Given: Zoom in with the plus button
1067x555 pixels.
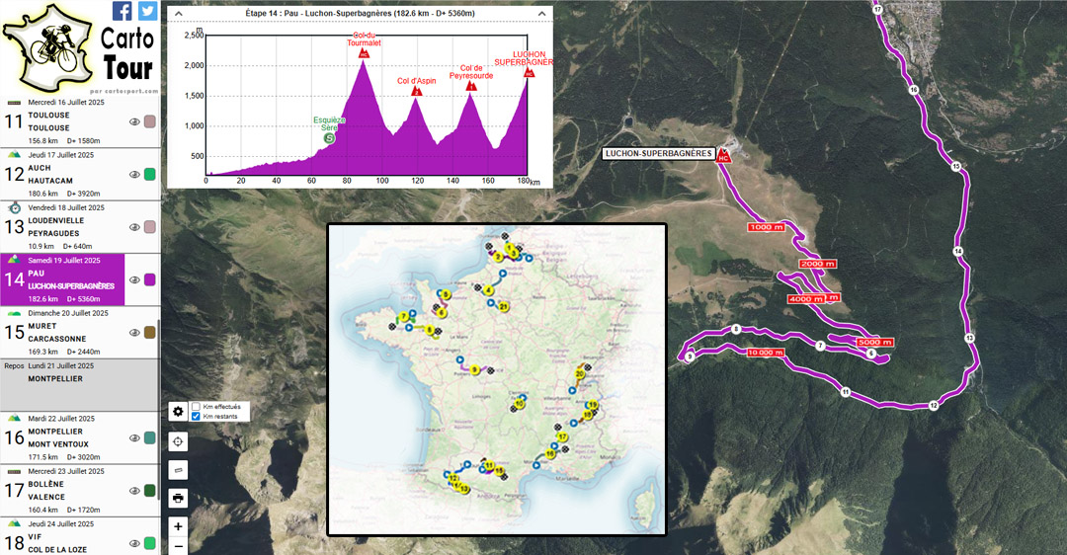Looking at the screenshot, I should 178,526.
